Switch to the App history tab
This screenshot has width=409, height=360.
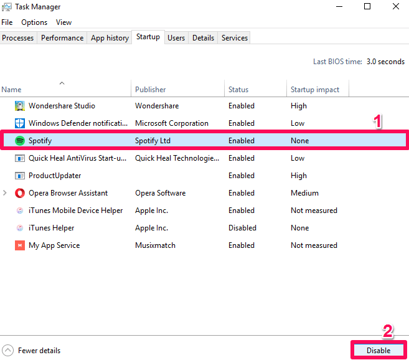tap(110, 38)
